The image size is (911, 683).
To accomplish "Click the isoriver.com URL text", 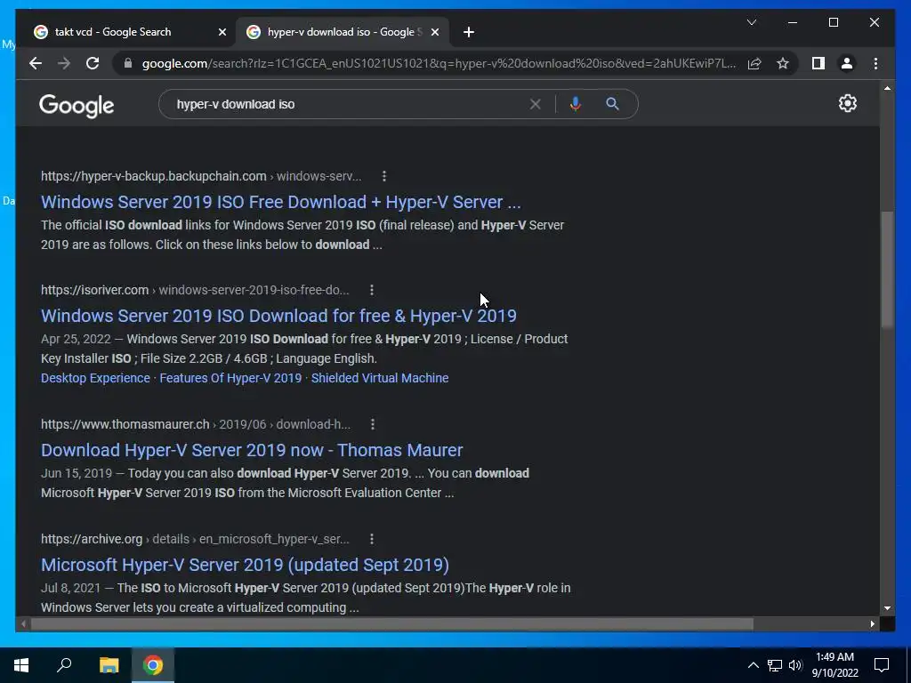I will tap(94, 290).
